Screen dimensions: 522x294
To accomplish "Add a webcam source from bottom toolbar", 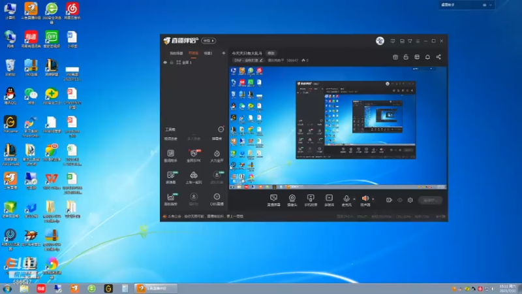I will click(292, 200).
